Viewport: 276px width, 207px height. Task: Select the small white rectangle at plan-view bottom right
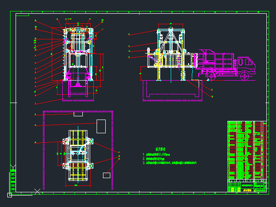[107, 175]
